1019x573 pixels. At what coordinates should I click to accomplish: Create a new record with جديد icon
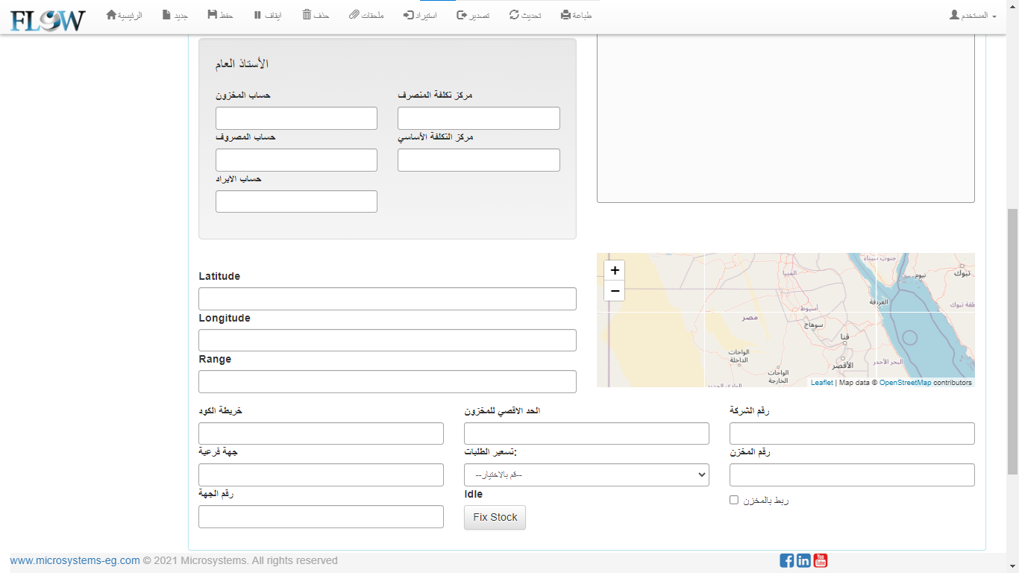click(x=166, y=15)
